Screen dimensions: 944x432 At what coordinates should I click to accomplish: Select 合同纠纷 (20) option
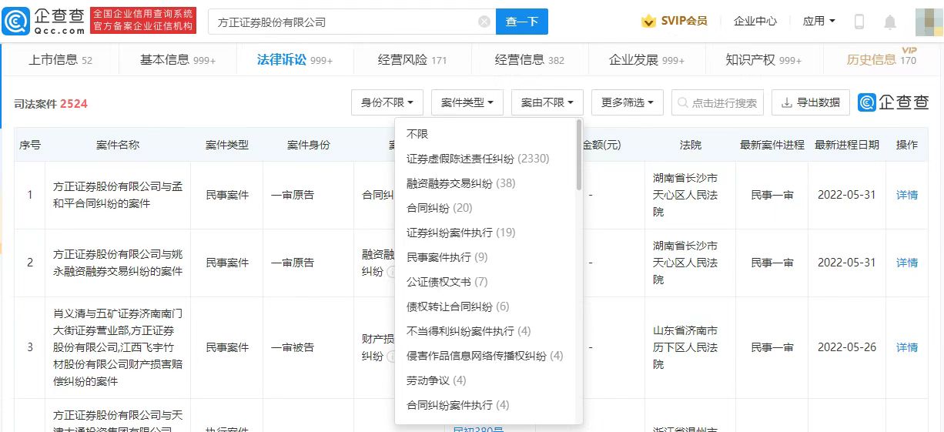tap(485, 208)
